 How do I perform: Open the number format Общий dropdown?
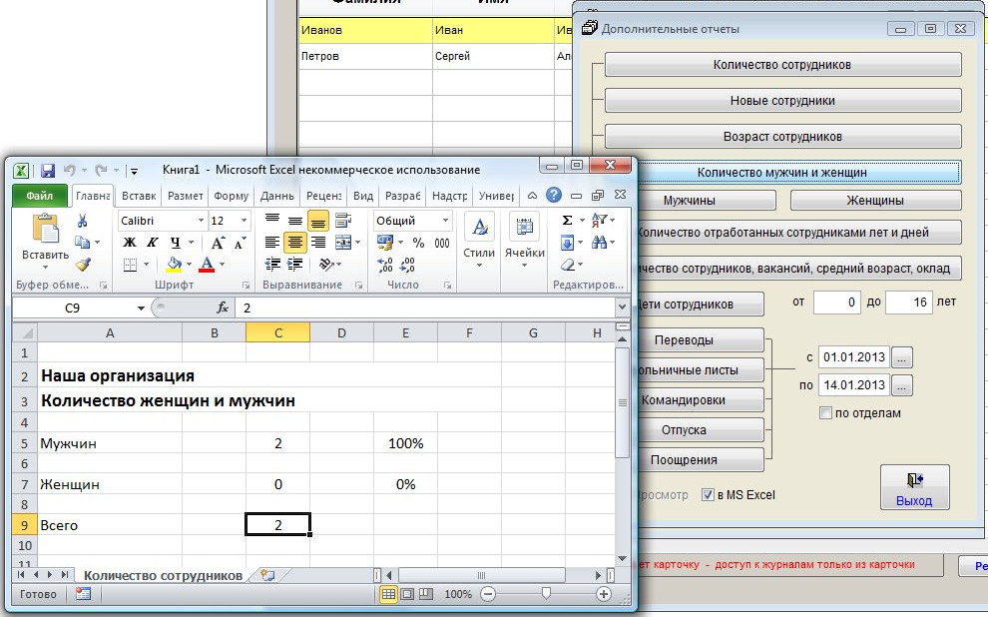[445, 221]
